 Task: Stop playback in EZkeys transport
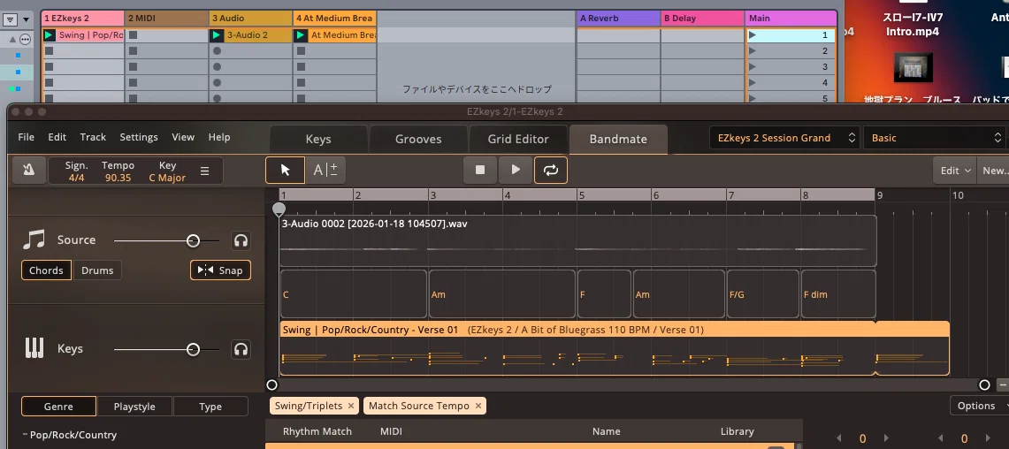pyautogui.click(x=480, y=170)
